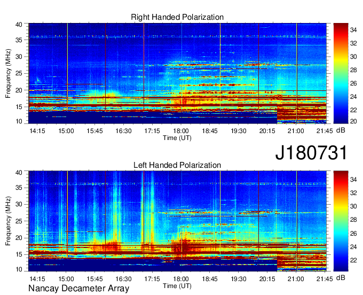The image size is (363, 295).
Task: Click the 10 MHz tick of upper plot
Action: tap(19, 121)
